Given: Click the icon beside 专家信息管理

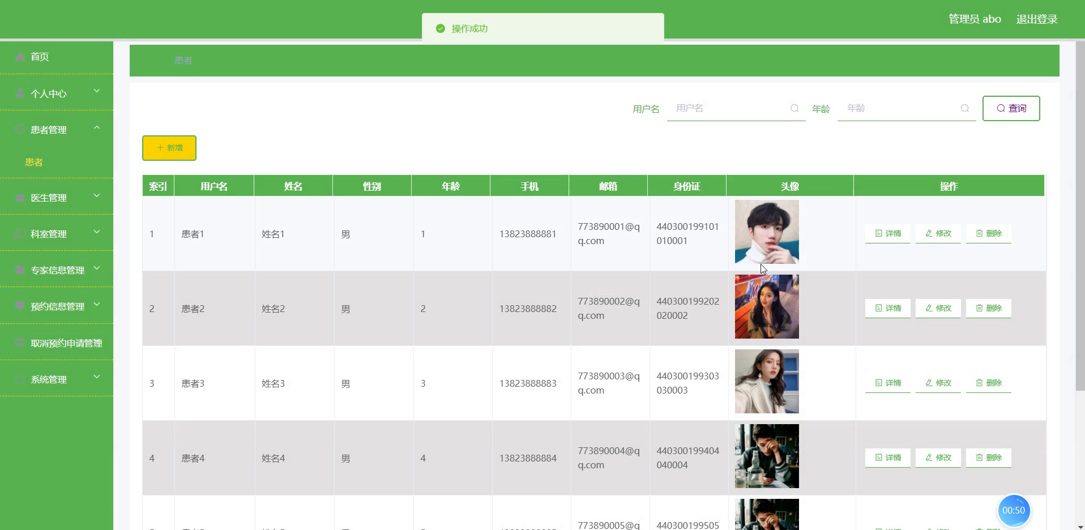Looking at the screenshot, I should coord(20,270).
